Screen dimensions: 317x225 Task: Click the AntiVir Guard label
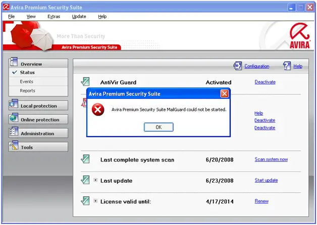118,82
